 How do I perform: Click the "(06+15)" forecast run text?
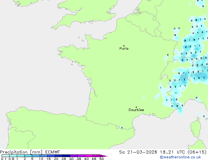pyautogui.click(x=198, y=152)
